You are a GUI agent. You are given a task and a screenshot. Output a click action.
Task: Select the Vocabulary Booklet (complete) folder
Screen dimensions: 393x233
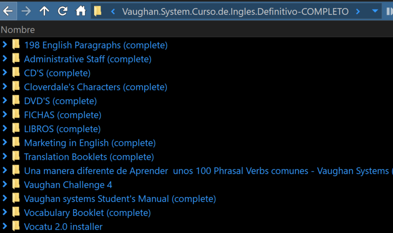click(87, 213)
